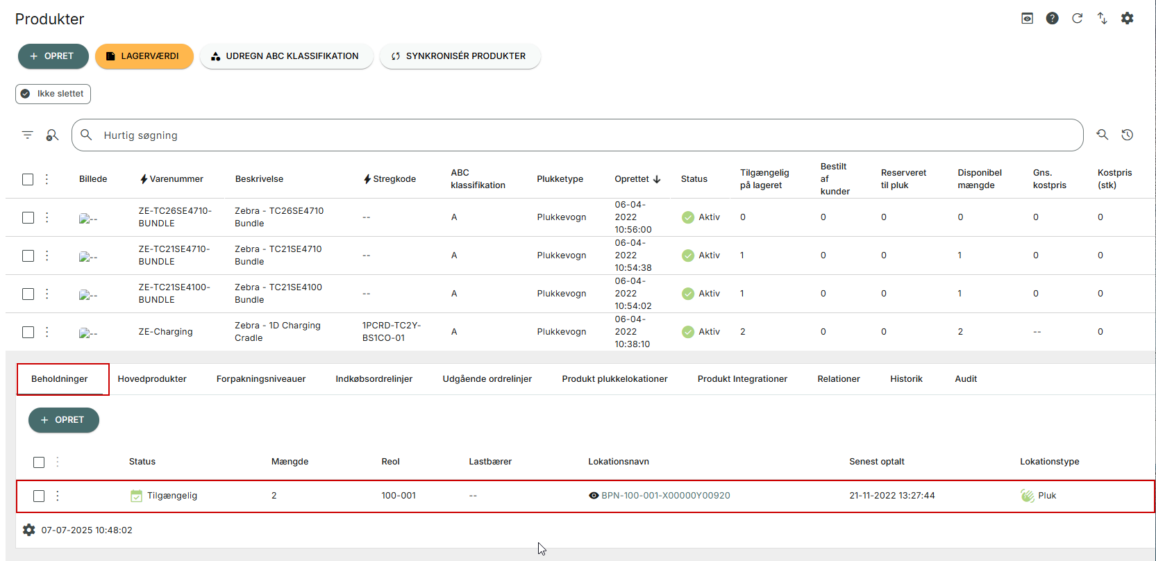Tick checkbox for ZE-TC21SE4100-BUNDLE row
Viewport: 1156px width, 561px height.
click(28, 294)
